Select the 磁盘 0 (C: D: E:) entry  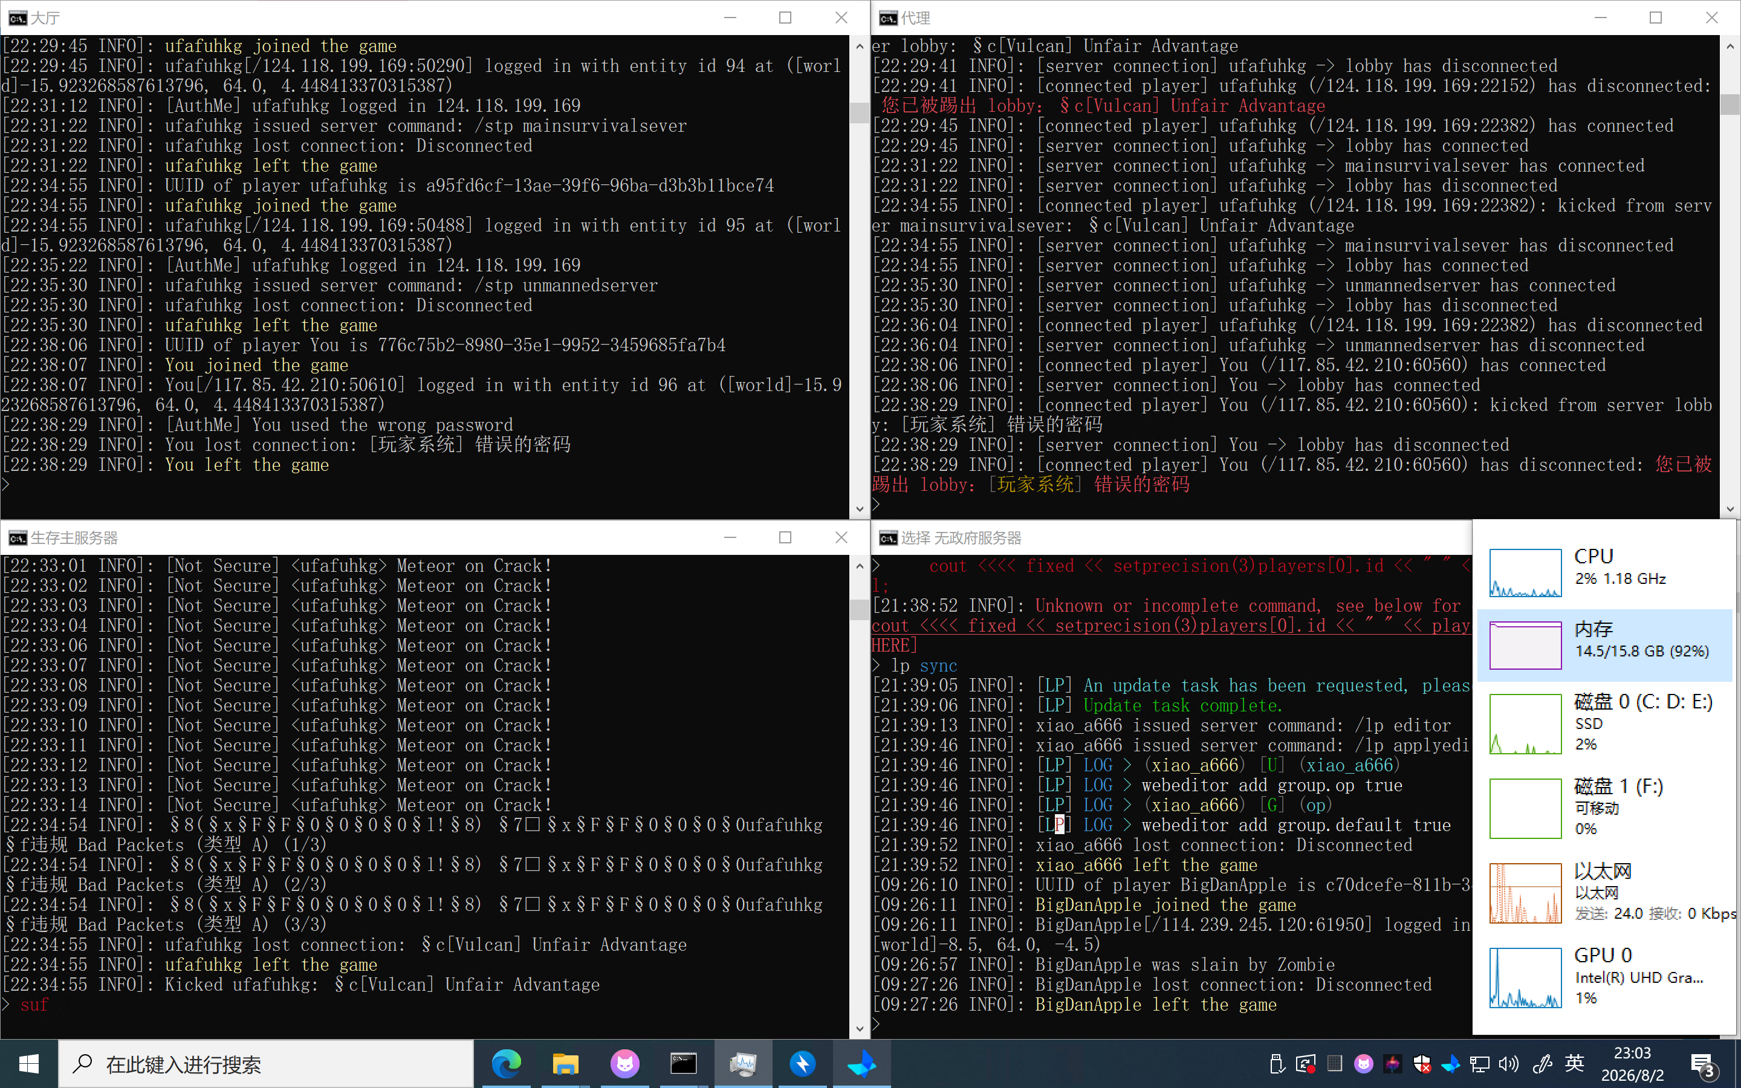pyautogui.click(x=1604, y=723)
